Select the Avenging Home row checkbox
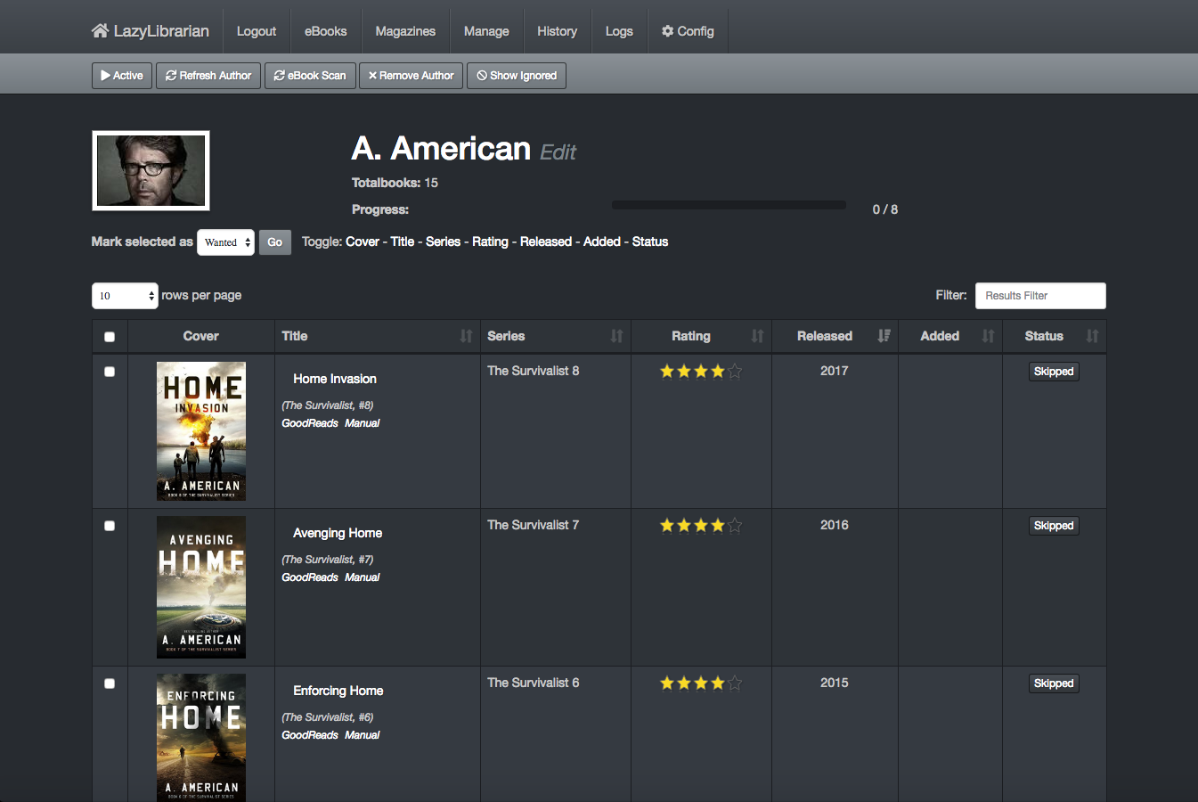The image size is (1198, 802). point(110,526)
